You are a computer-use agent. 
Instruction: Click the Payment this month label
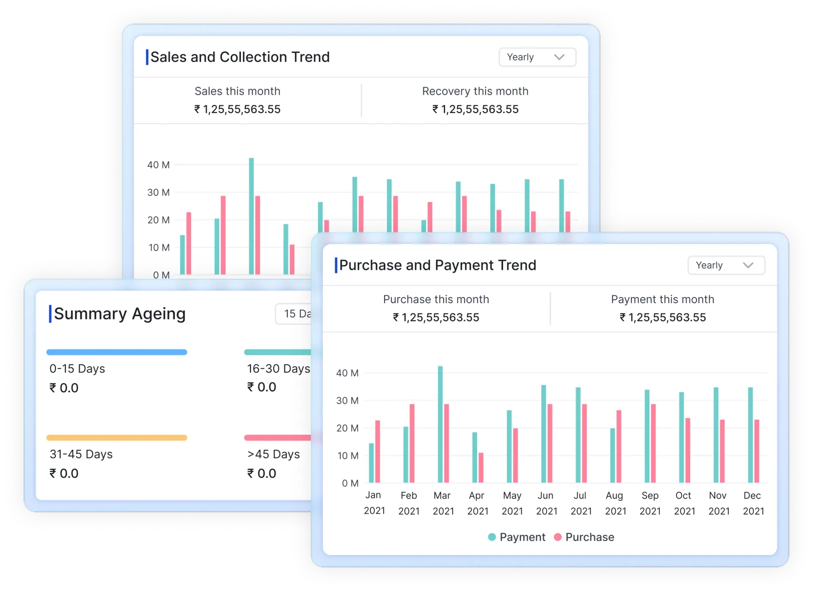663,299
